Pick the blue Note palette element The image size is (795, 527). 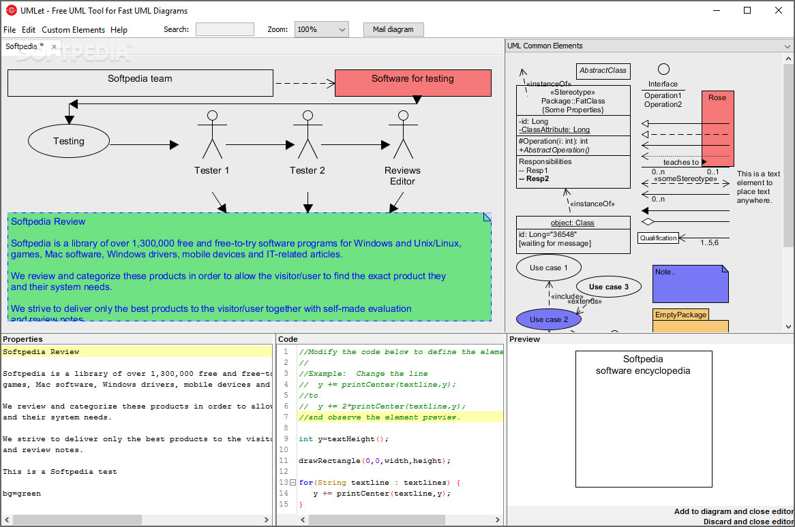pyautogui.click(x=691, y=284)
